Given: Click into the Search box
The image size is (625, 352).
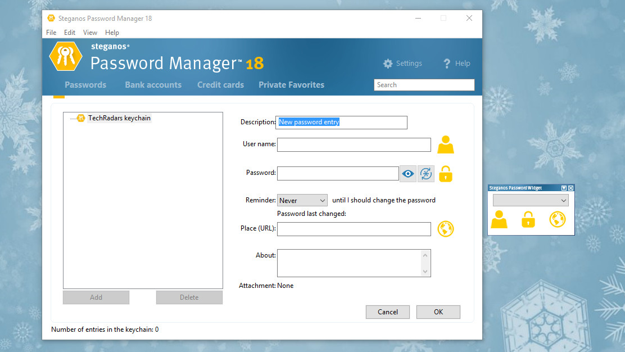Looking at the screenshot, I should point(424,85).
